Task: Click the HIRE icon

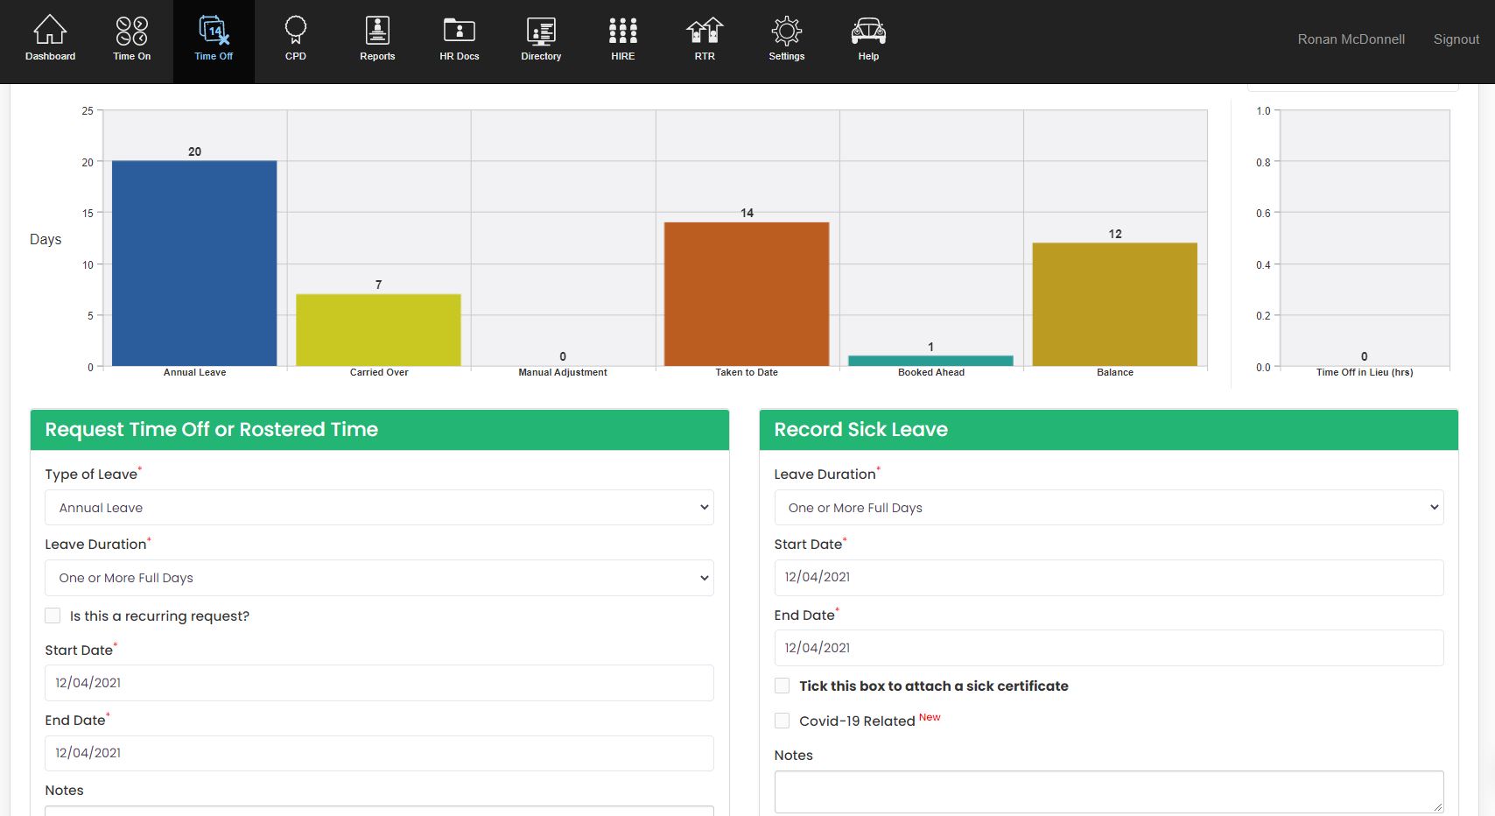Action: click(622, 33)
